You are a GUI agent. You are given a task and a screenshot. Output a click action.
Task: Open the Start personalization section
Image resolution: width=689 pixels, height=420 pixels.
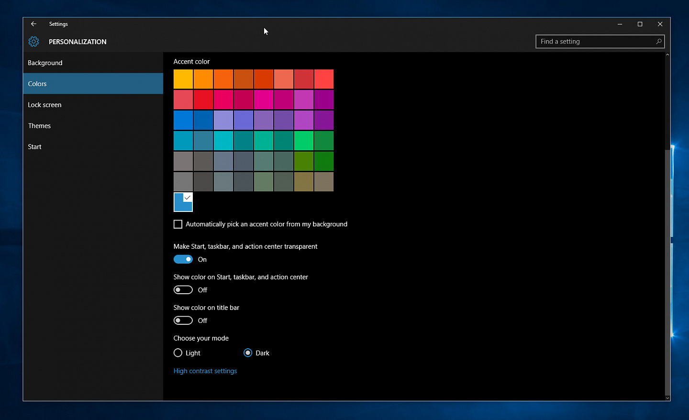[x=93, y=147]
